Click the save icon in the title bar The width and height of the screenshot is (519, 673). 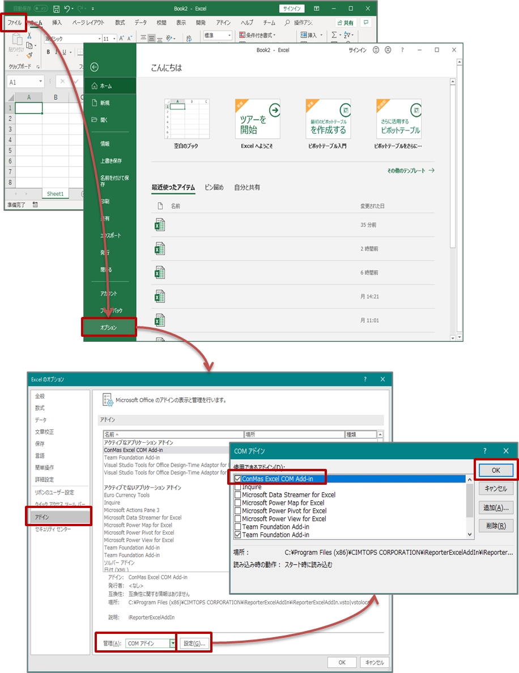pos(56,9)
